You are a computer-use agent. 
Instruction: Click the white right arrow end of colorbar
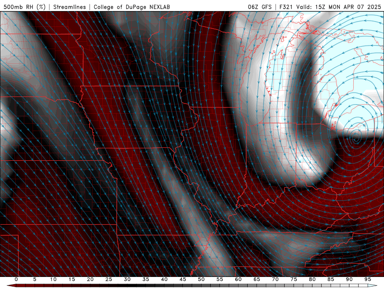[x=373, y=286]
